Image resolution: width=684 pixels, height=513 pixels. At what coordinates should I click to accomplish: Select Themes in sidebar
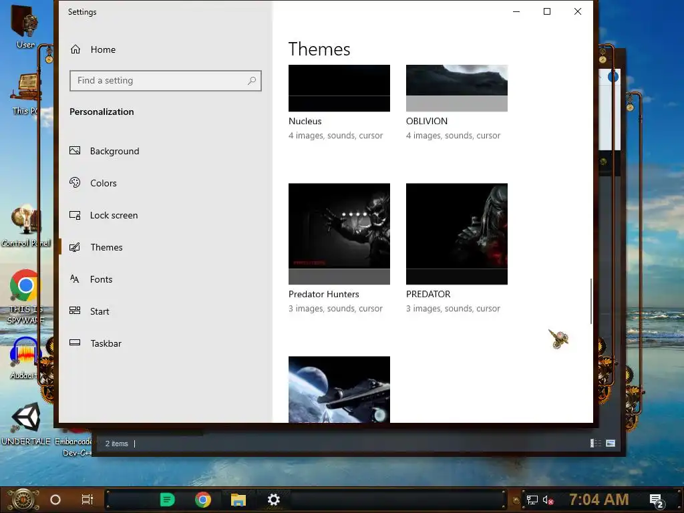click(96, 247)
